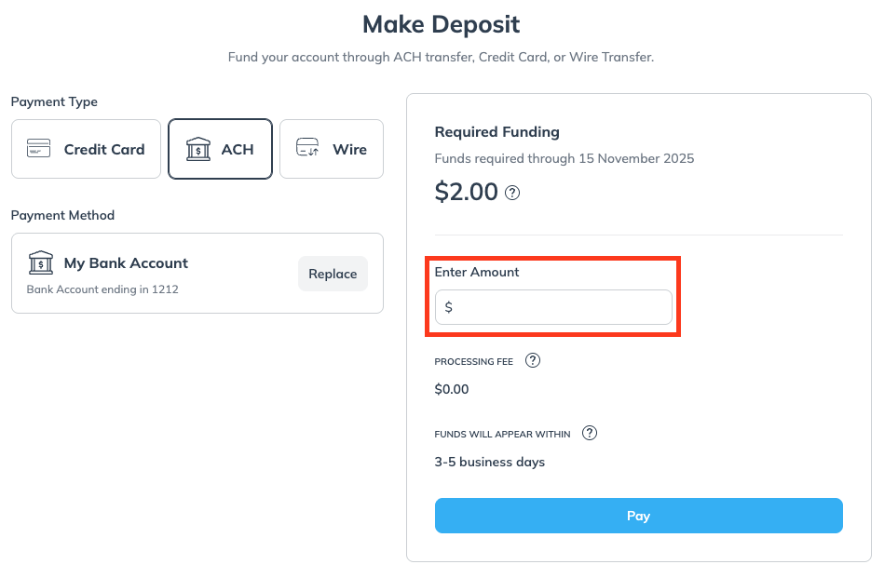Click the blue Pay button
The image size is (884, 578).
(x=638, y=516)
